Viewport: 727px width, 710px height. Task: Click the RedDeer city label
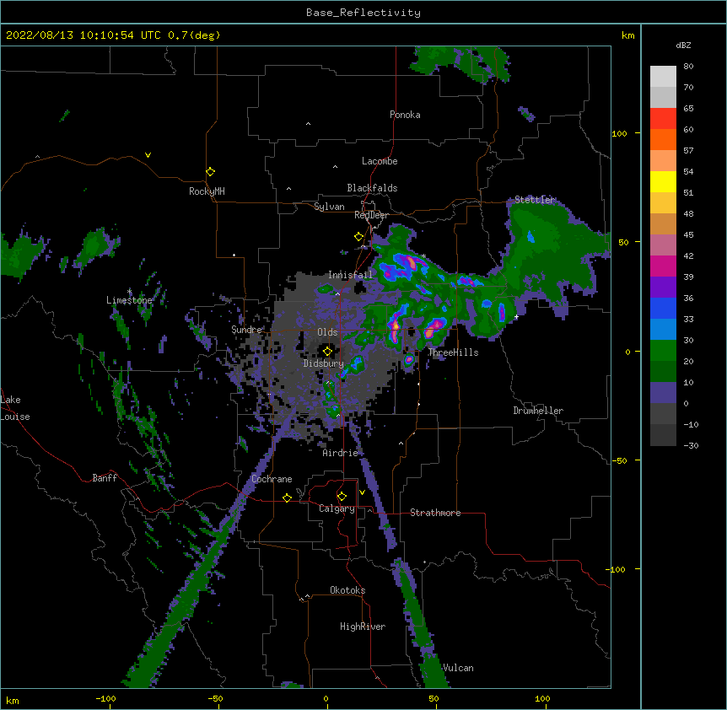(x=371, y=215)
